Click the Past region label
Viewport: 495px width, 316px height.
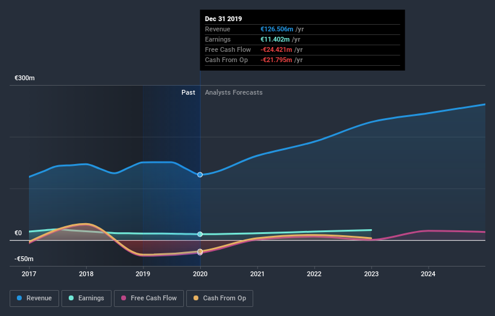pos(188,92)
